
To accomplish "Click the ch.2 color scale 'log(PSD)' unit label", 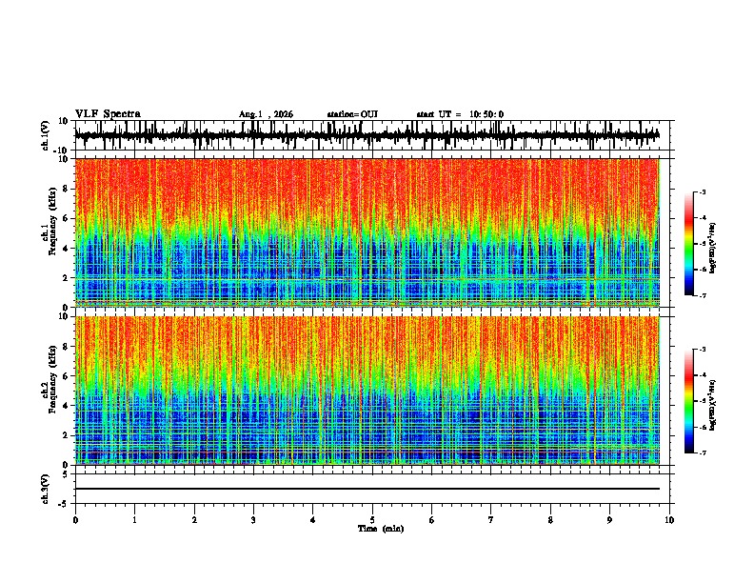I will pyautogui.click(x=713, y=406).
